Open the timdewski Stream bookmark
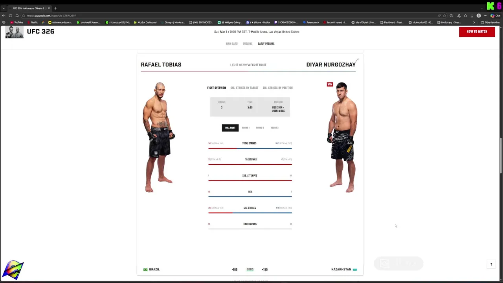 [x=88, y=22]
